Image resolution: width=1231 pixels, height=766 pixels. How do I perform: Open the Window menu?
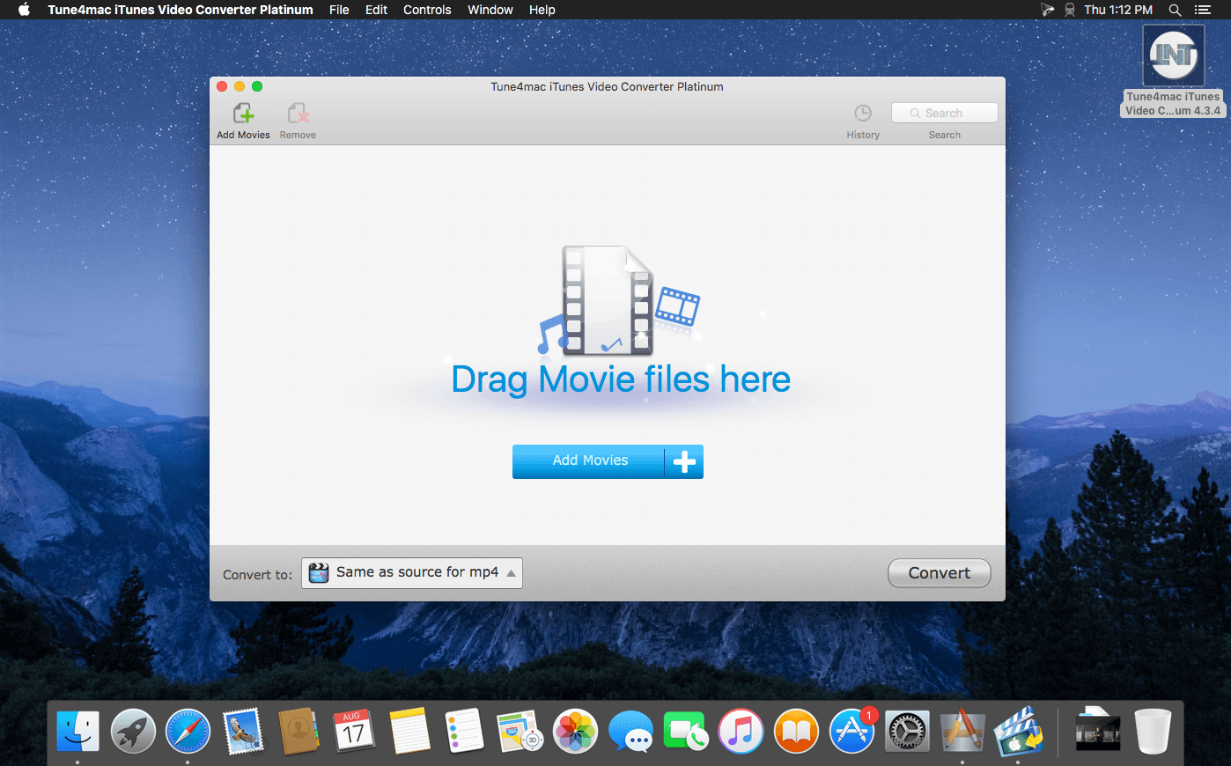click(x=490, y=10)
